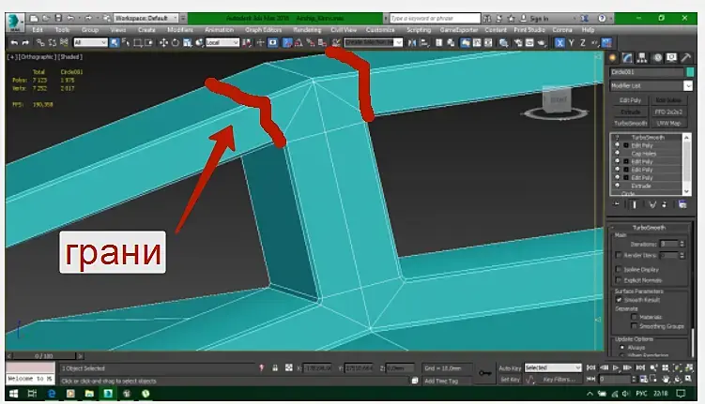
Task: Enable Separate by Materials checkbox
Action: click(x=634, y=317)
